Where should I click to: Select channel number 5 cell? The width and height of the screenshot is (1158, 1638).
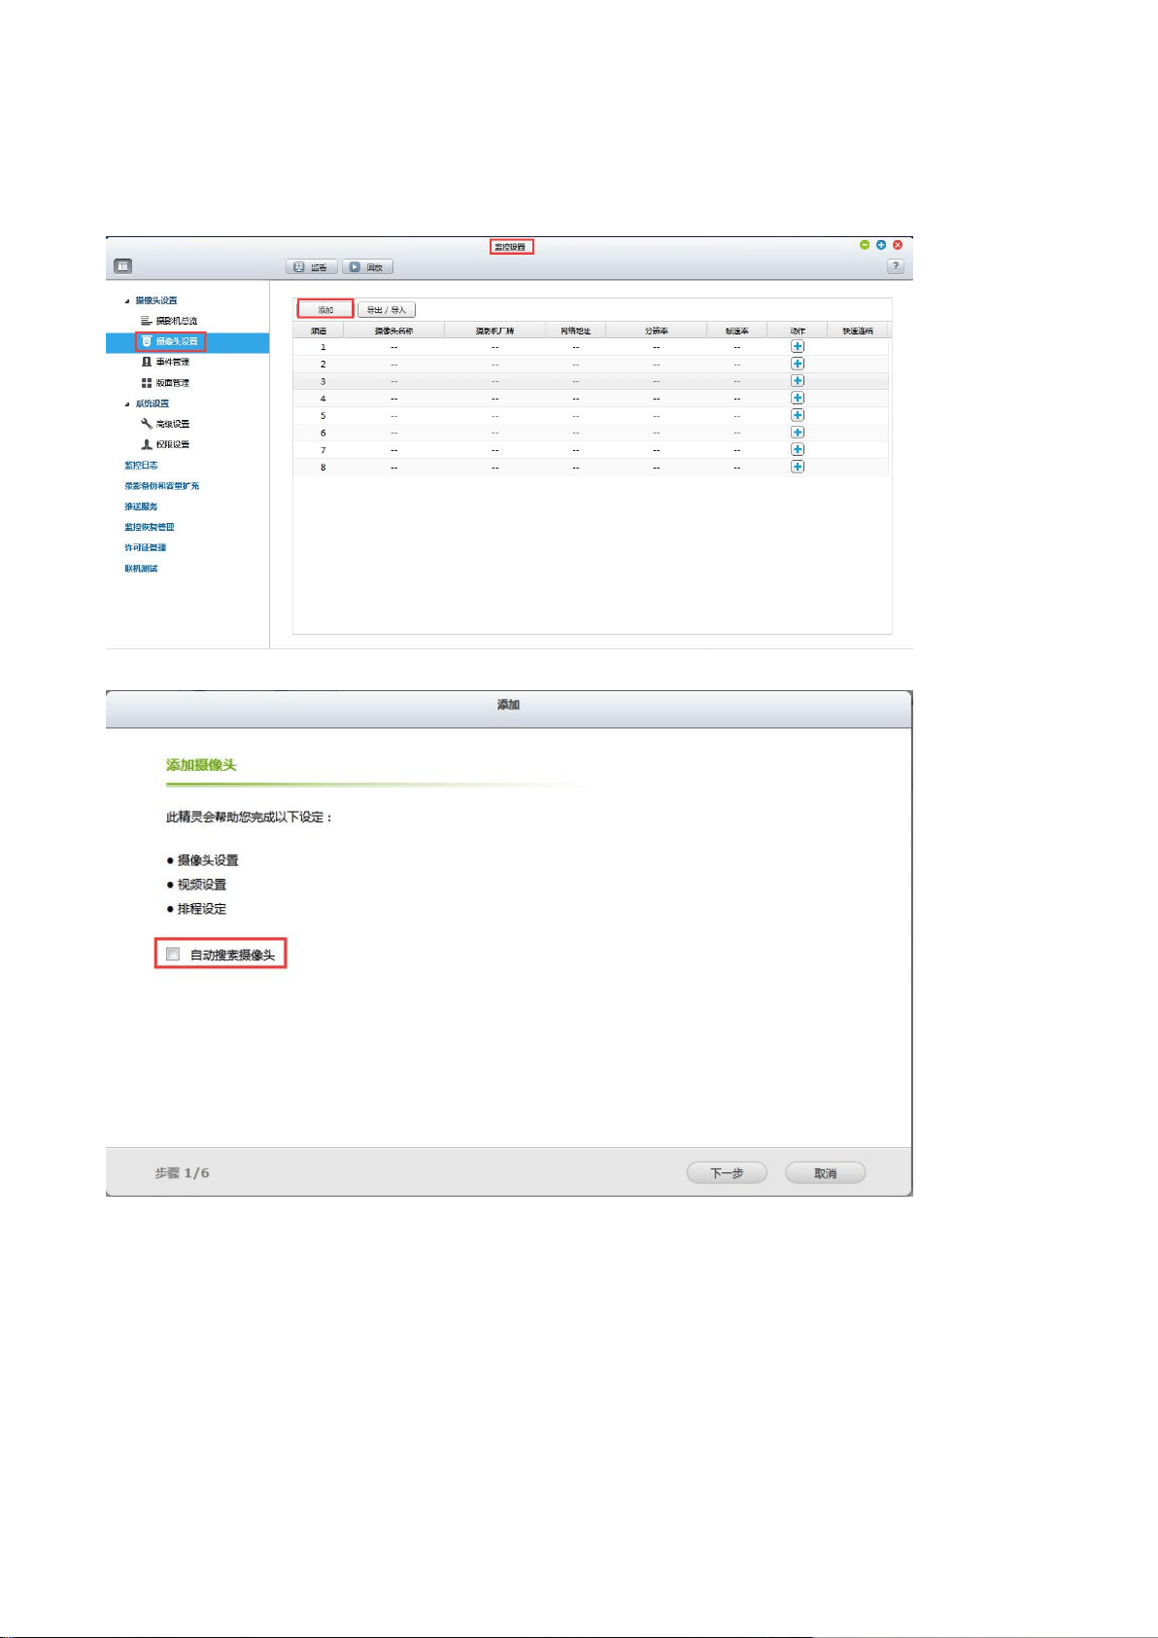click(x=318, y=415)
